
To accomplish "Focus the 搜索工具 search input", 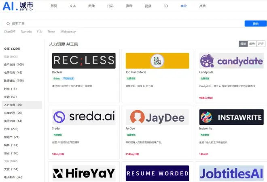I will (x=121, y=24).
